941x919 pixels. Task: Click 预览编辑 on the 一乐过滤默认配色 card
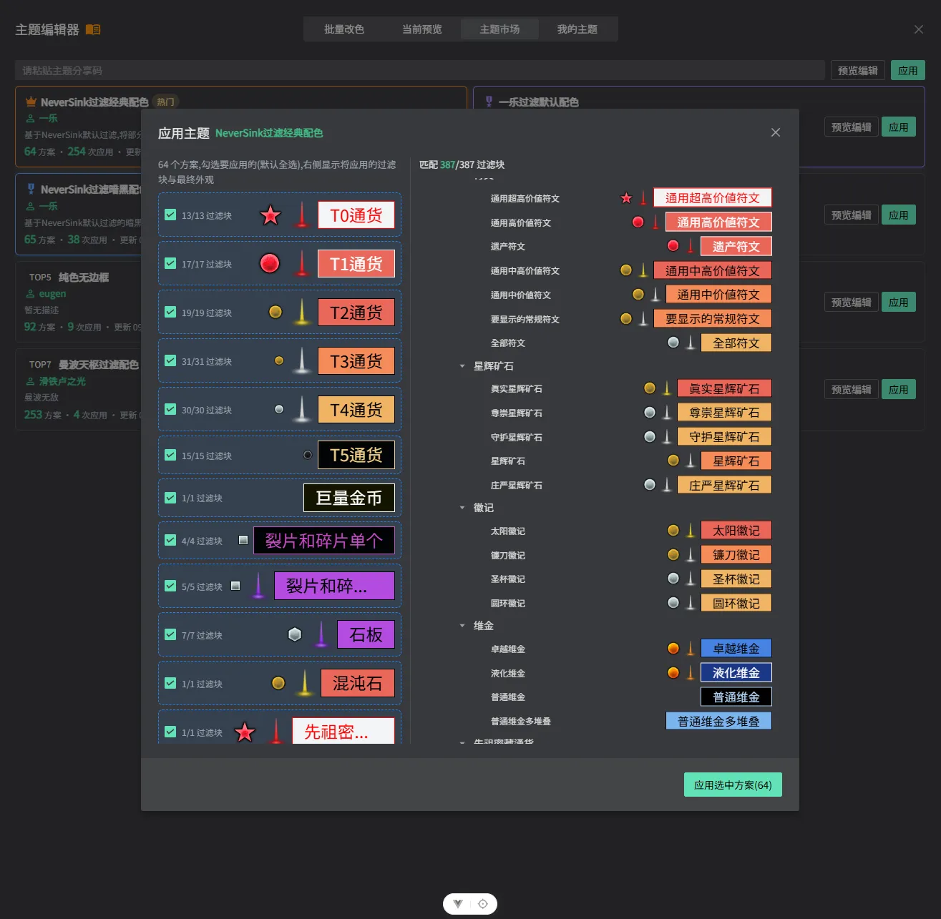pyautogui.click(x=852, y=127)
